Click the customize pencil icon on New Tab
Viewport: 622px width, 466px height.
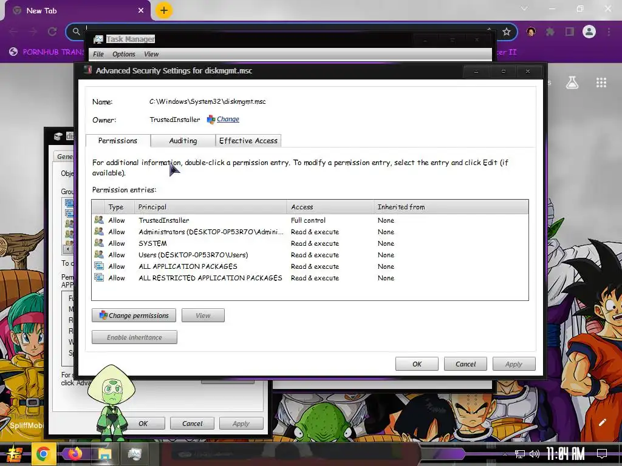click(602, 422)
